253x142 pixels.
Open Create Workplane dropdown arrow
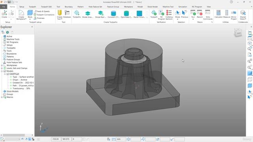(x=26, y=19)
